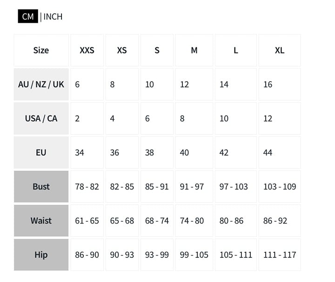Click the Hip row label
Screen dimensions: 335x282
(x=41, y=255)
